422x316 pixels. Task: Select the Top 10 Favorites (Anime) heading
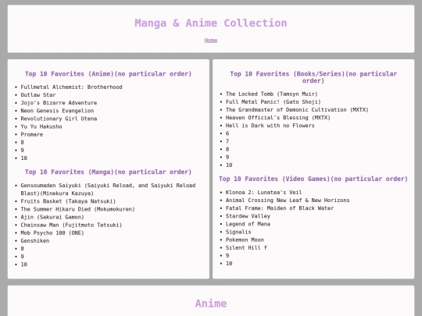[x=108, y=74]
